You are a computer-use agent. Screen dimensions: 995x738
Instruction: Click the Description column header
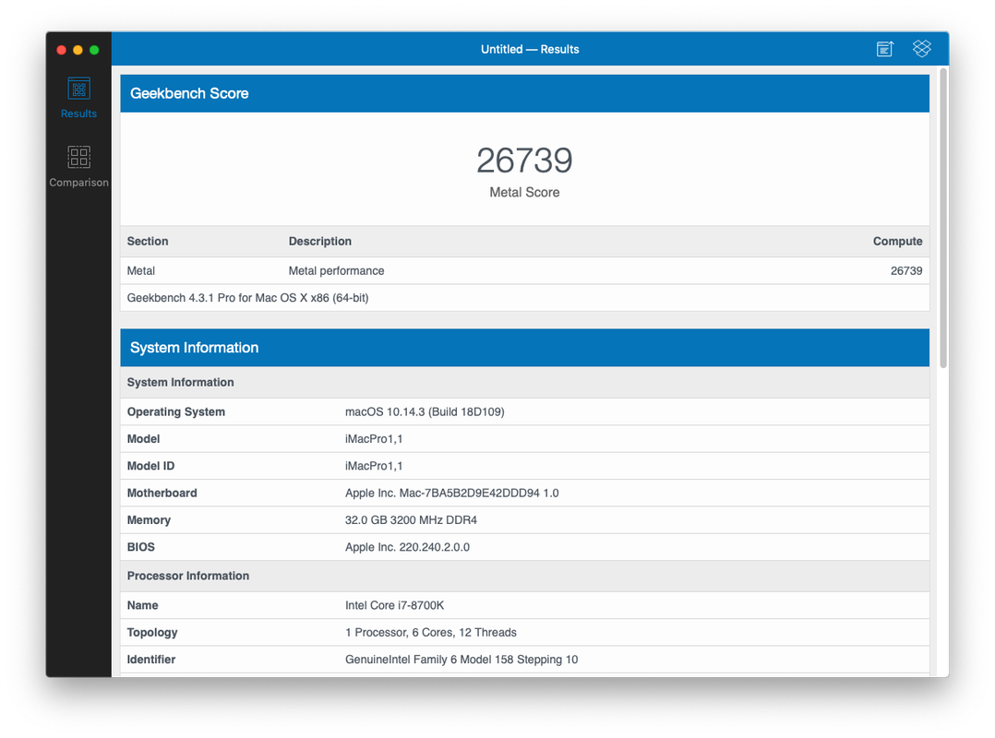point(319,241)
